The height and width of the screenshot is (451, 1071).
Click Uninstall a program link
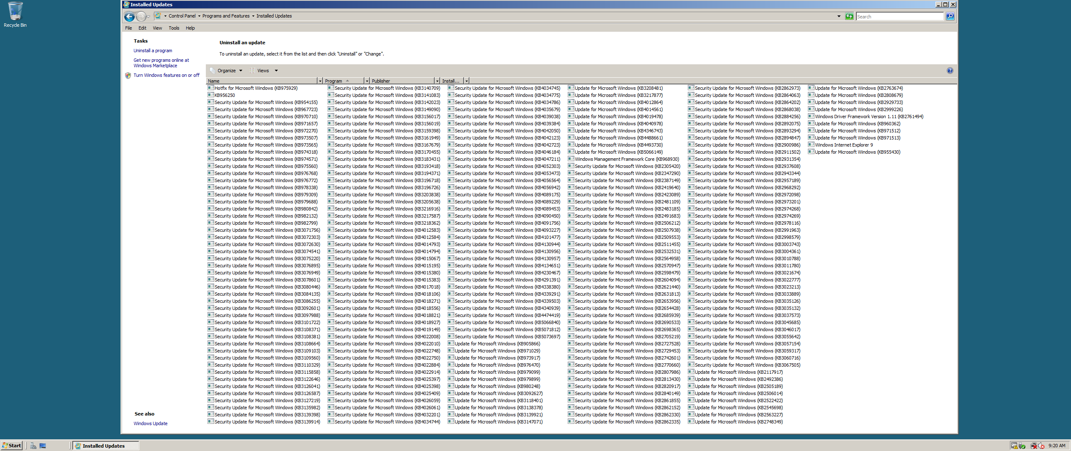point(153,51)
